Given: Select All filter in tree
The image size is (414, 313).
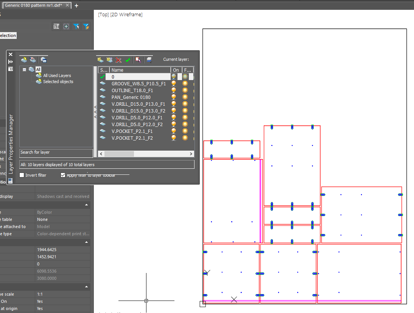Looking at the screenshot, I should (38, 69).
